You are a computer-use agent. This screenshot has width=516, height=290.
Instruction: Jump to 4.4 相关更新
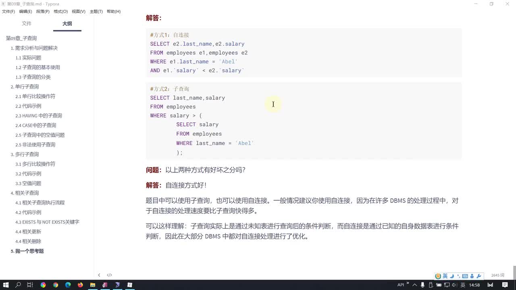click(28, 232)
